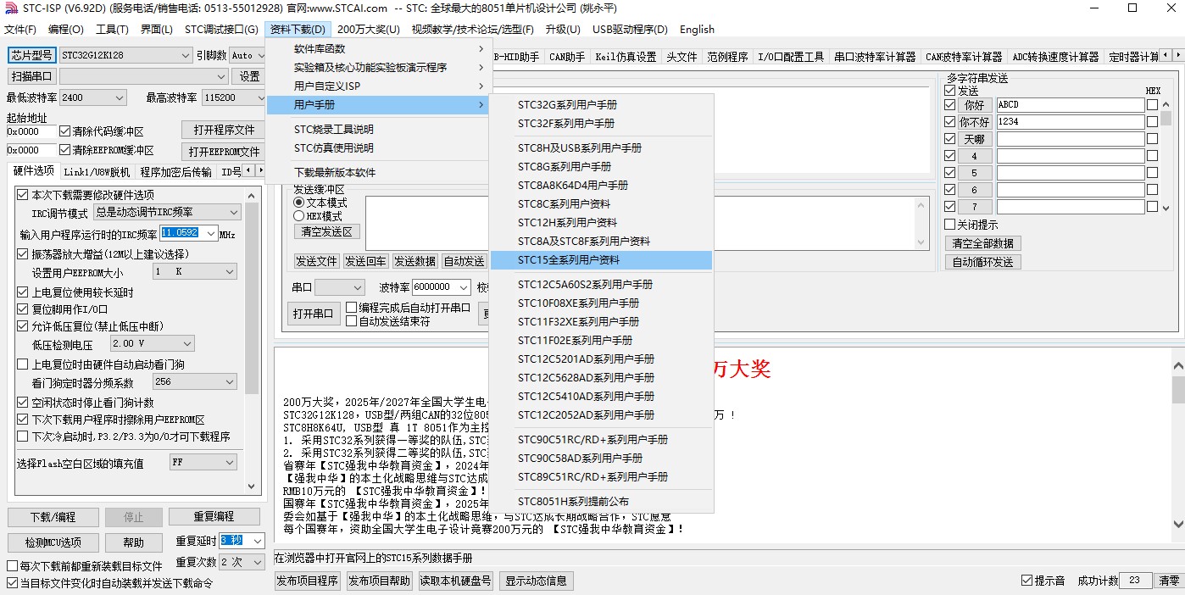
Task: Click the 清零 button
Action: [x=1169, y=581]
